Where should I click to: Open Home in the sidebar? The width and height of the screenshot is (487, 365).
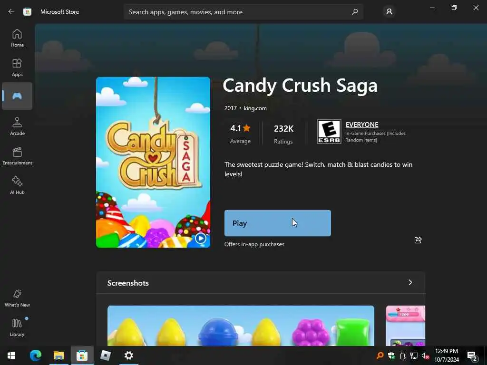(17, 38)
